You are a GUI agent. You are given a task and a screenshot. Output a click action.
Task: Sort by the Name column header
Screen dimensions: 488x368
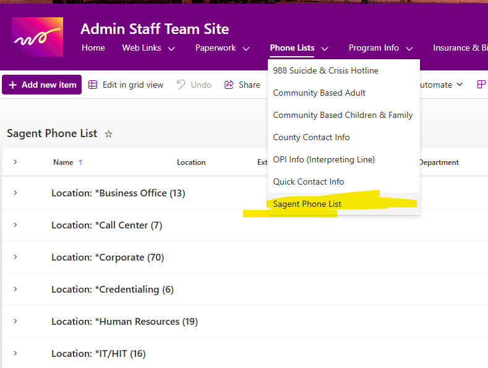pos(63,162)
